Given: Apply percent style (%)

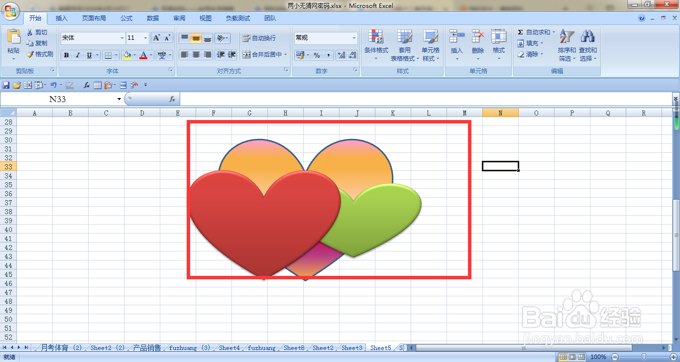Looking at the screenshot, I should [317, 55].
